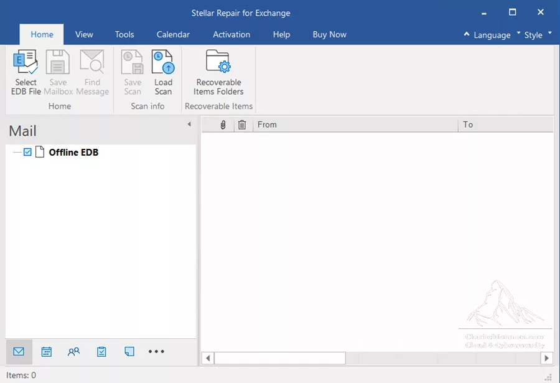Open the Language dropdown
This screenshot has width=560, height=383.
point(495,35)
